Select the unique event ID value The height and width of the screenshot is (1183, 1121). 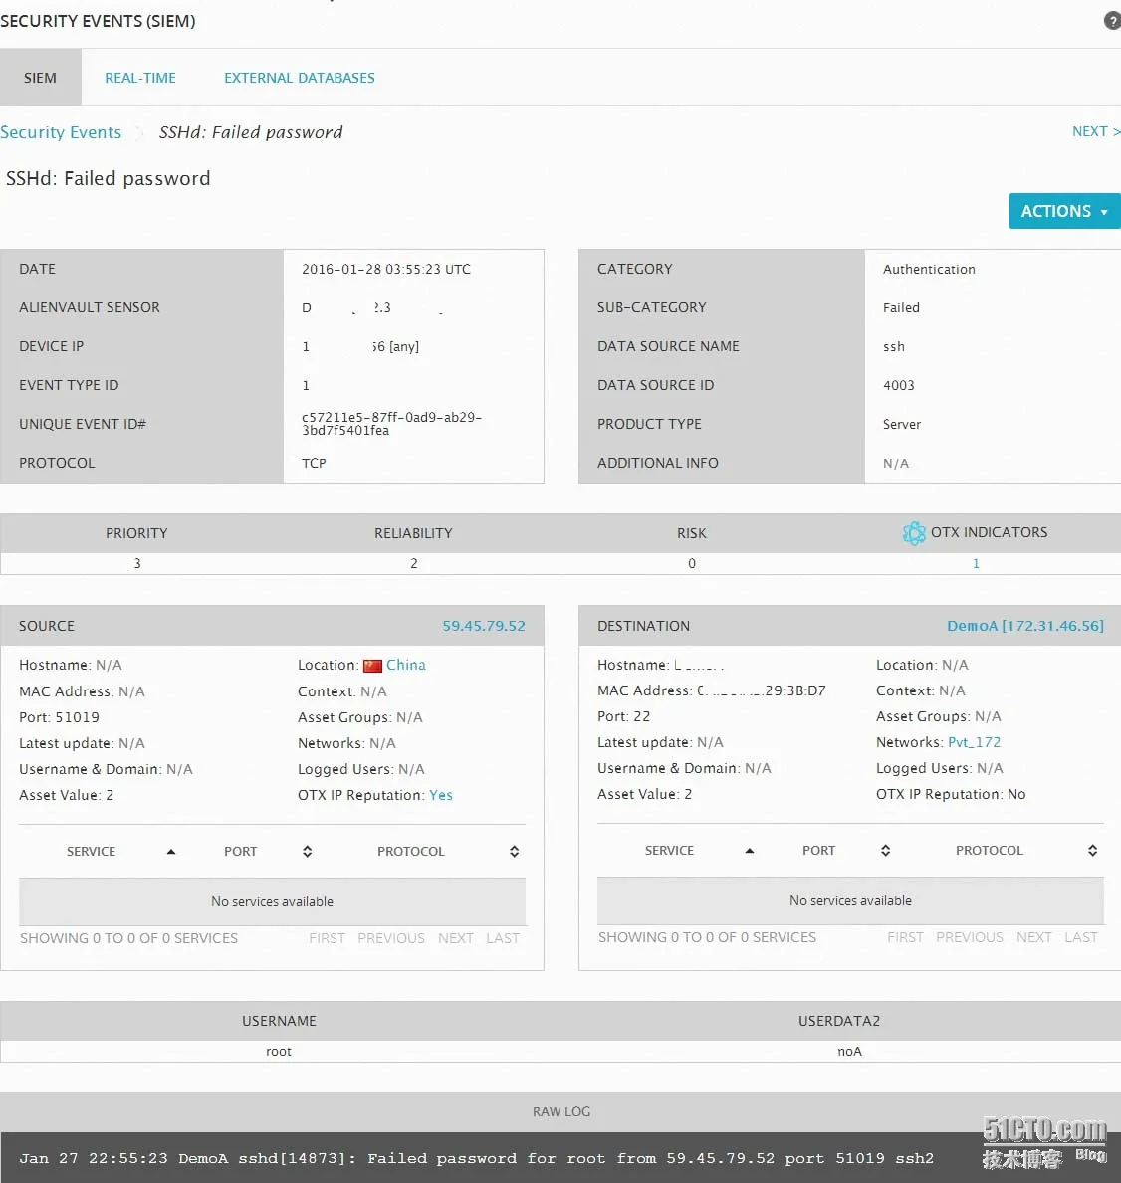pyautogui.click(x=391, y=424)
